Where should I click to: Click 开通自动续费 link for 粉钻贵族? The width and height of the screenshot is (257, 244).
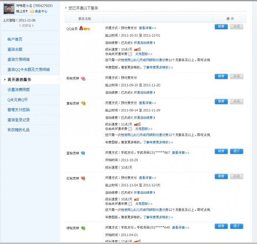(143, 93)
